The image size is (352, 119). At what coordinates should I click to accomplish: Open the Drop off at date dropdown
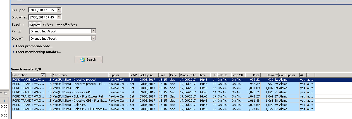[x=59, y=17]
